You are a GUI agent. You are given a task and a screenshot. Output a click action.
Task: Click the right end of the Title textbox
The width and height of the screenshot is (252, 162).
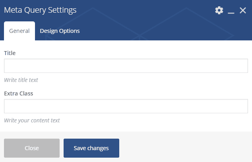(x=238, y=66)
